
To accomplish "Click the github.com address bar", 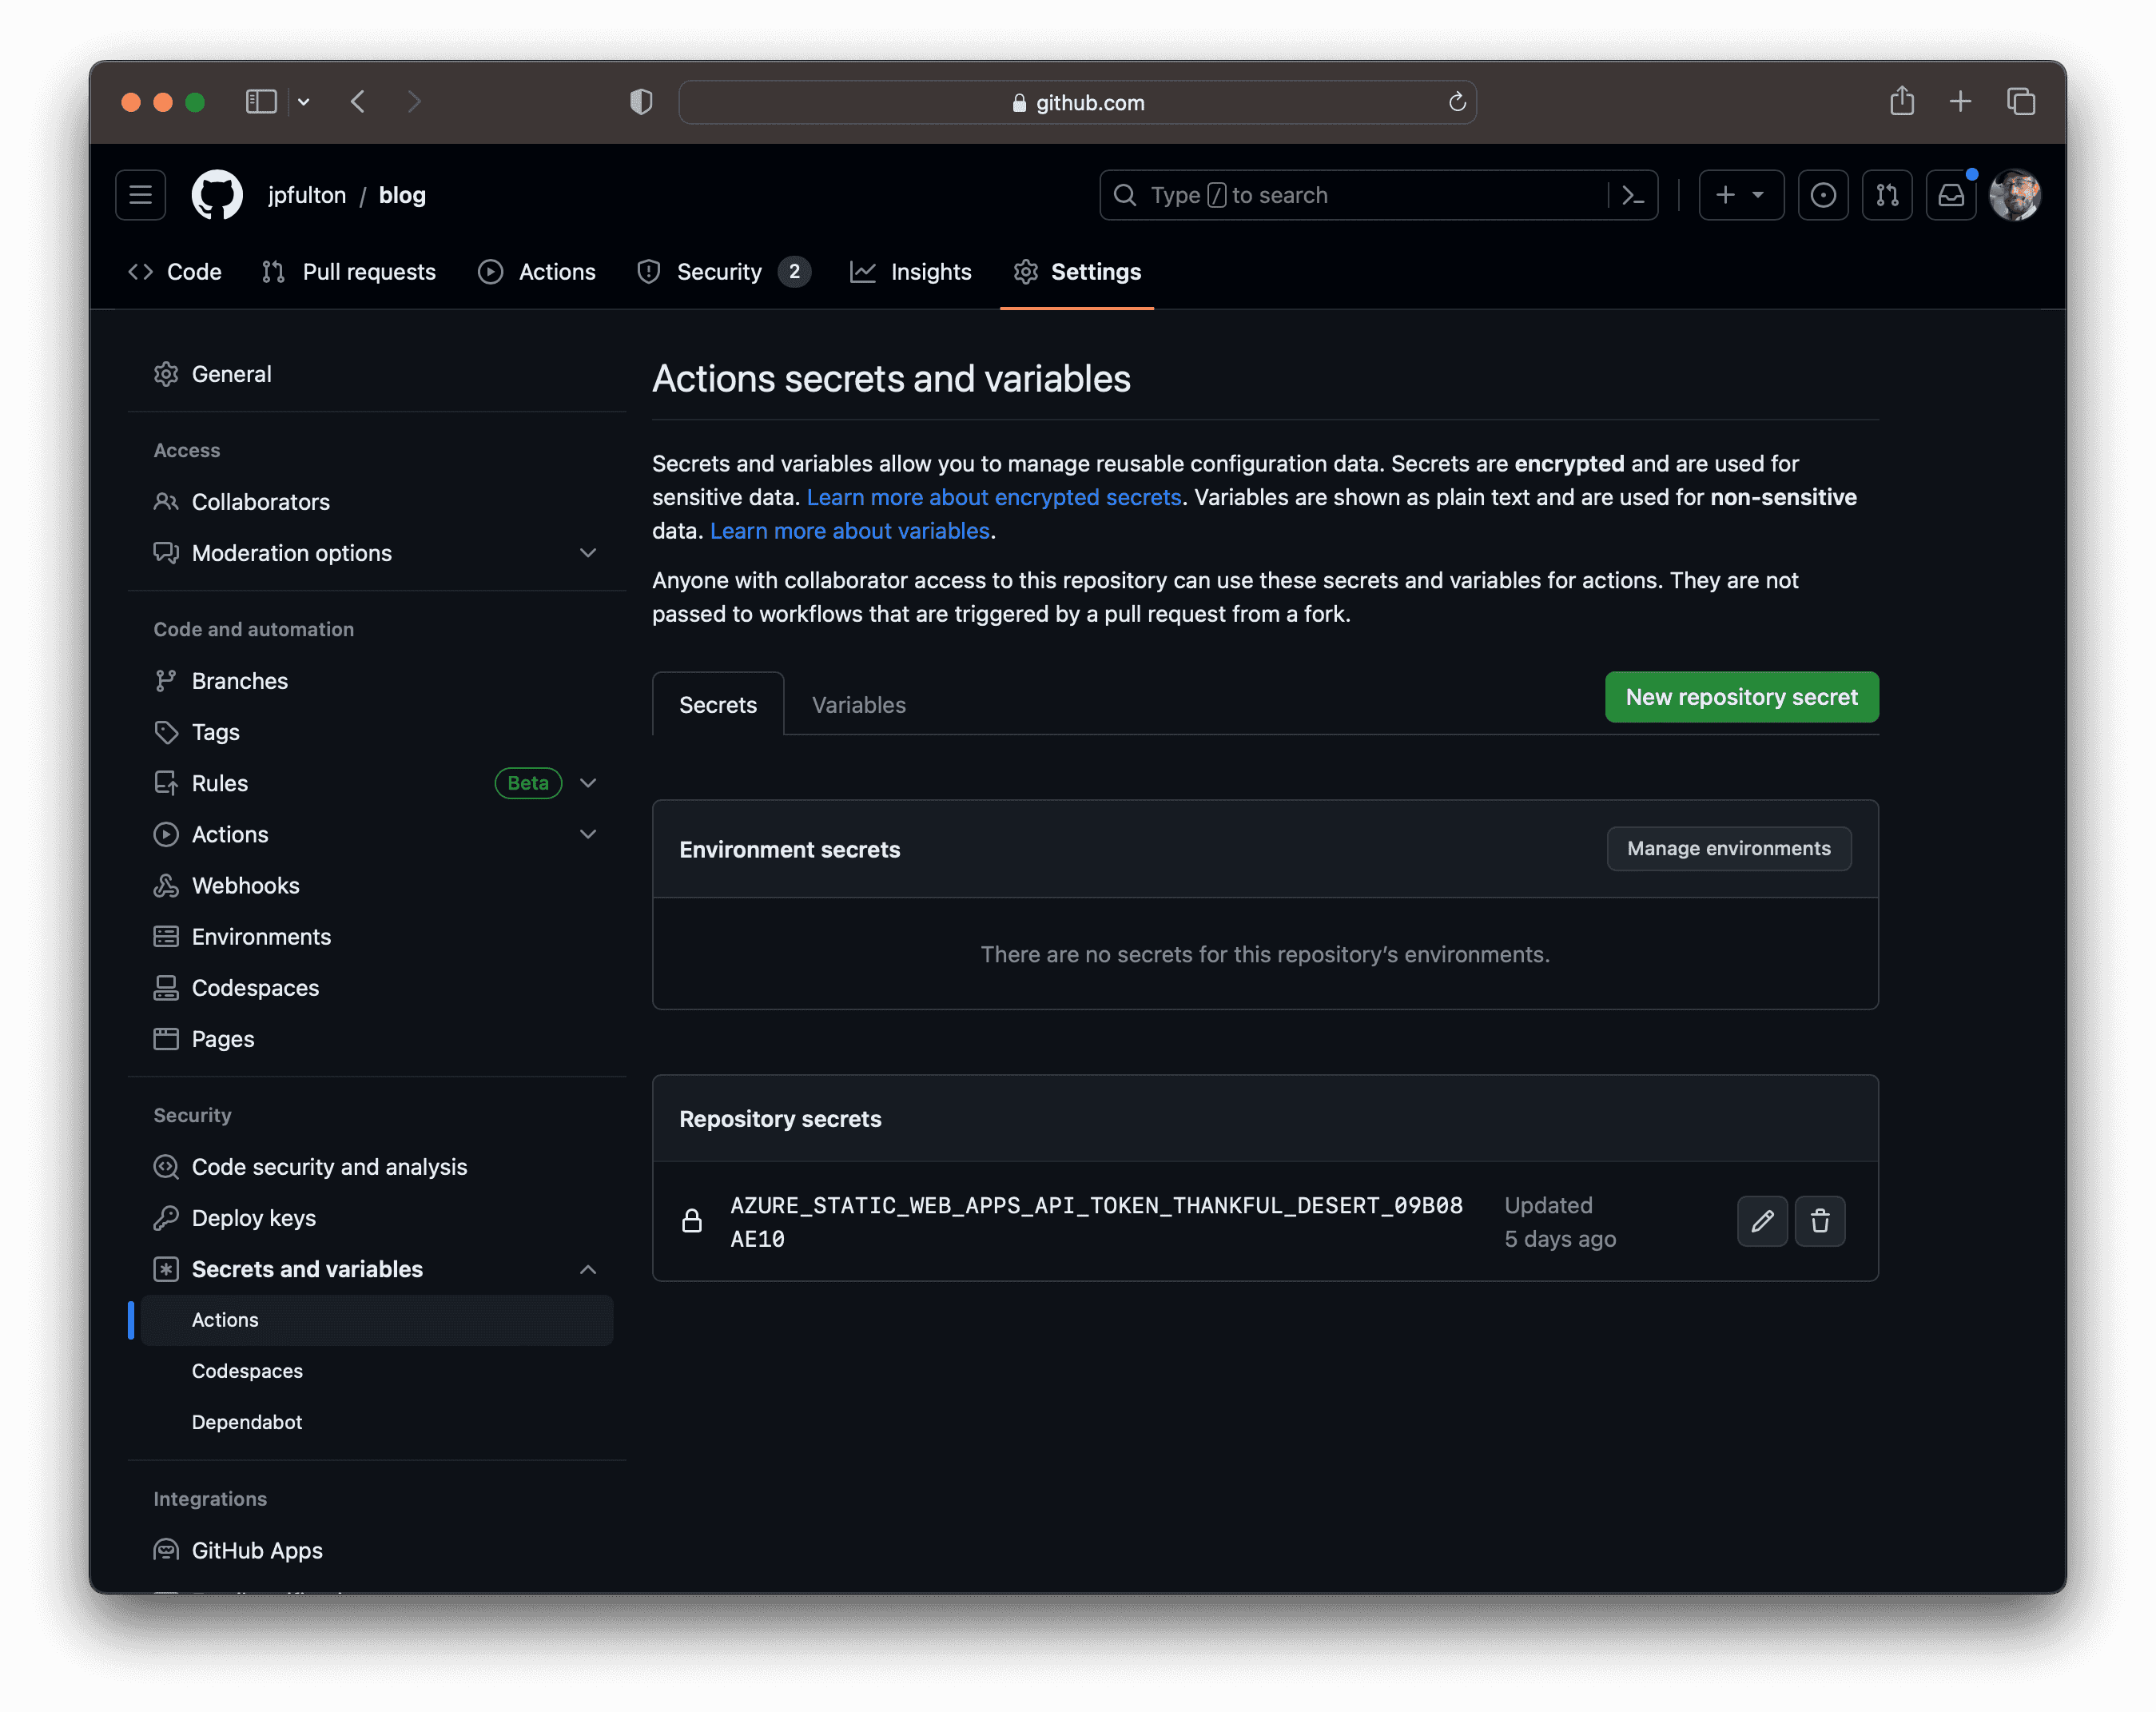I will click(x=1077, y=102).
